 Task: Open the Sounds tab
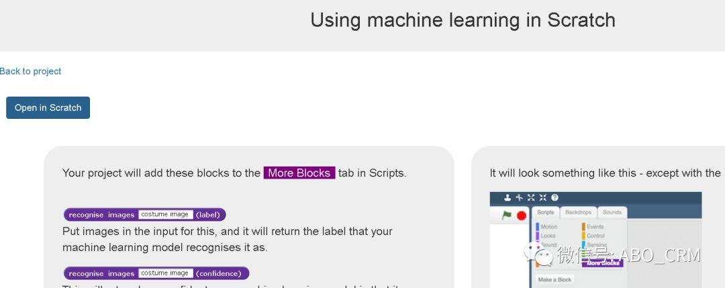[612, 212]
